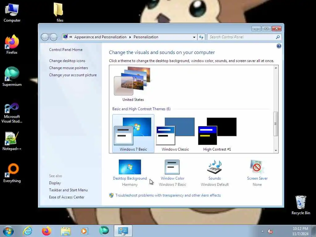This screenshot has height=237, width=316.
Task: Launch Internet Explorer from the taskbar
Action: (27, 231)
